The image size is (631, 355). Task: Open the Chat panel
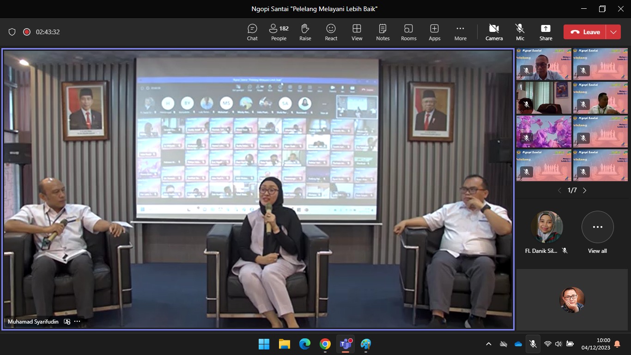click(x=252, y=32)
